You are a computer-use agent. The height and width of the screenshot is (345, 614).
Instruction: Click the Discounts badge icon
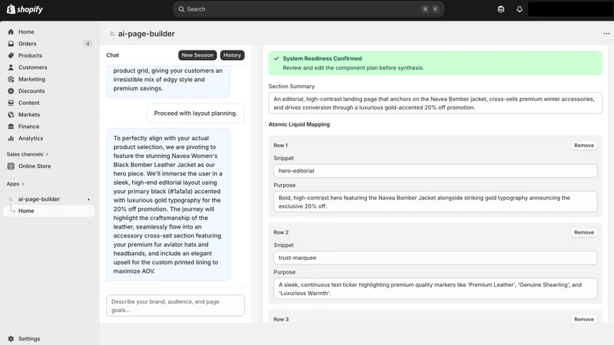pos(11,90)
